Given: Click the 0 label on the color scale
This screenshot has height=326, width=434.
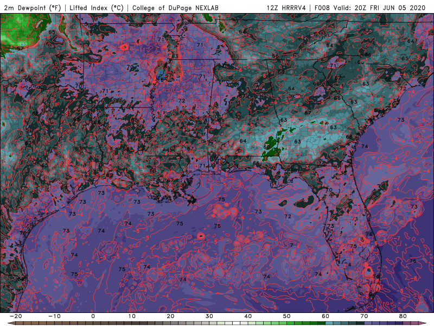Looking at the screenshot, I should click(93, 316).
